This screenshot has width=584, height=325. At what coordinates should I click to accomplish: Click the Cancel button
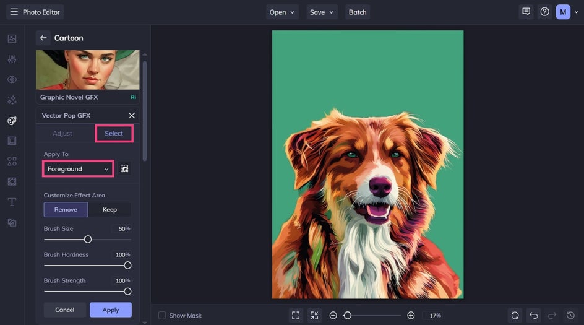(65, 310)
